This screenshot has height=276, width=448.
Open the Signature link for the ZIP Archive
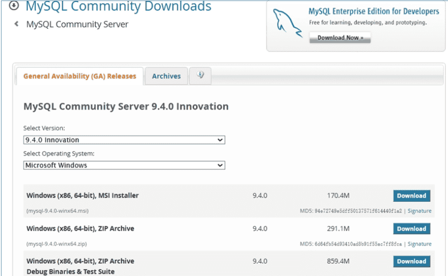click(420, 244)
